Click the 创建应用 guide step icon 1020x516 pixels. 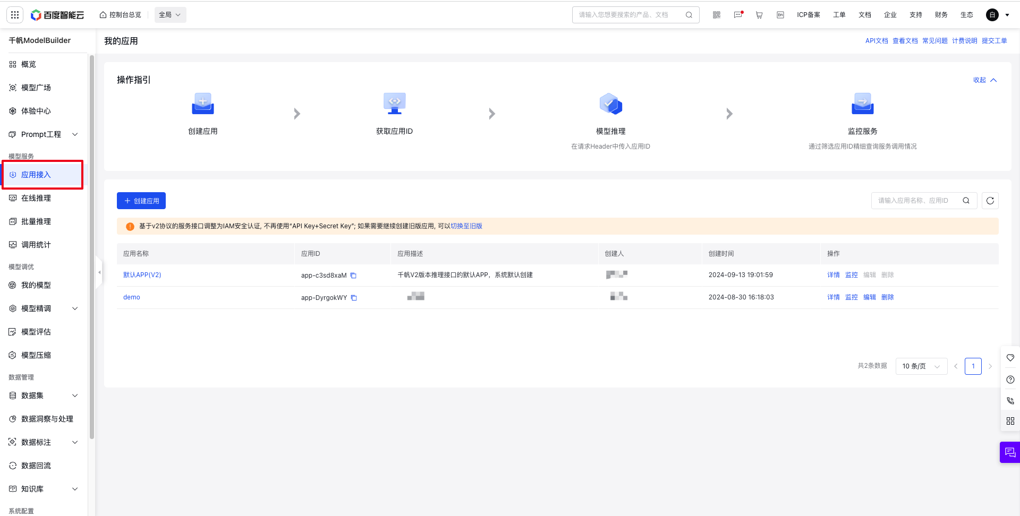coord(203,104)
